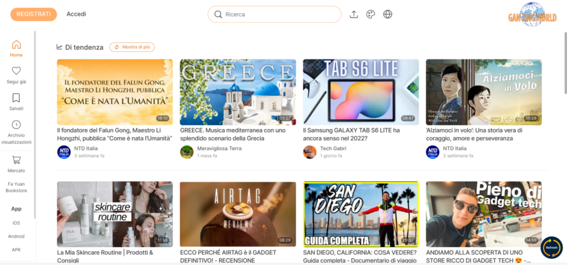Click NTD Italia name under Alziamoci in volo
Viewport: 567px width, 265px height.
(x=455, y=149)
